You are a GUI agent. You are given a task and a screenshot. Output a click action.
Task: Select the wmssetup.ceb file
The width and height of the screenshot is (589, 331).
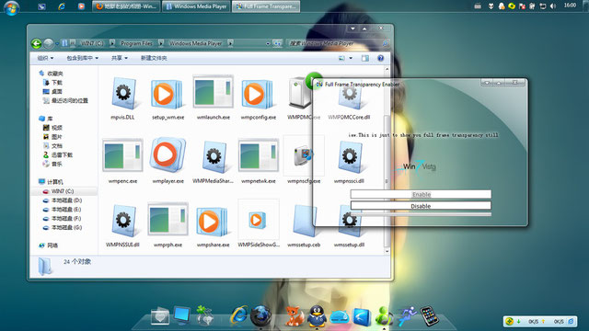[304, 225]
